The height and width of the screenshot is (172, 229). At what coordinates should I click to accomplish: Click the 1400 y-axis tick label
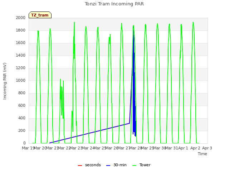(21, 55)
